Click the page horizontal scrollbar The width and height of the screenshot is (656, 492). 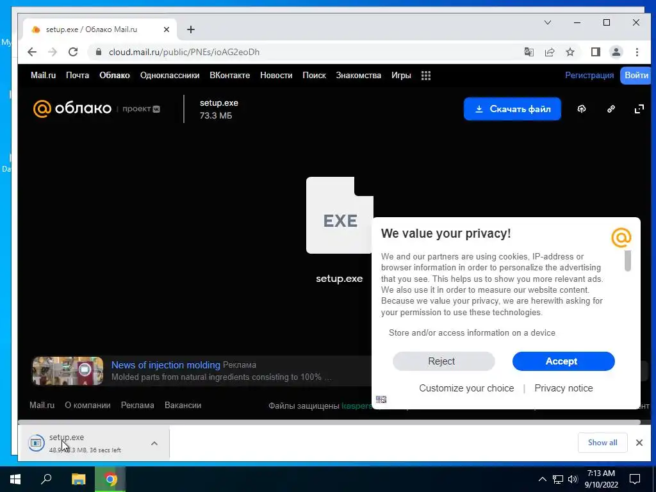(329, 422)
